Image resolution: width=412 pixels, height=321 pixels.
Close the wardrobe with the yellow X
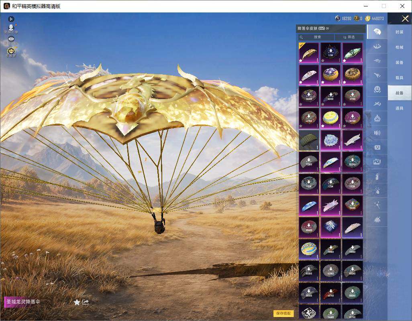coord(405,18)
